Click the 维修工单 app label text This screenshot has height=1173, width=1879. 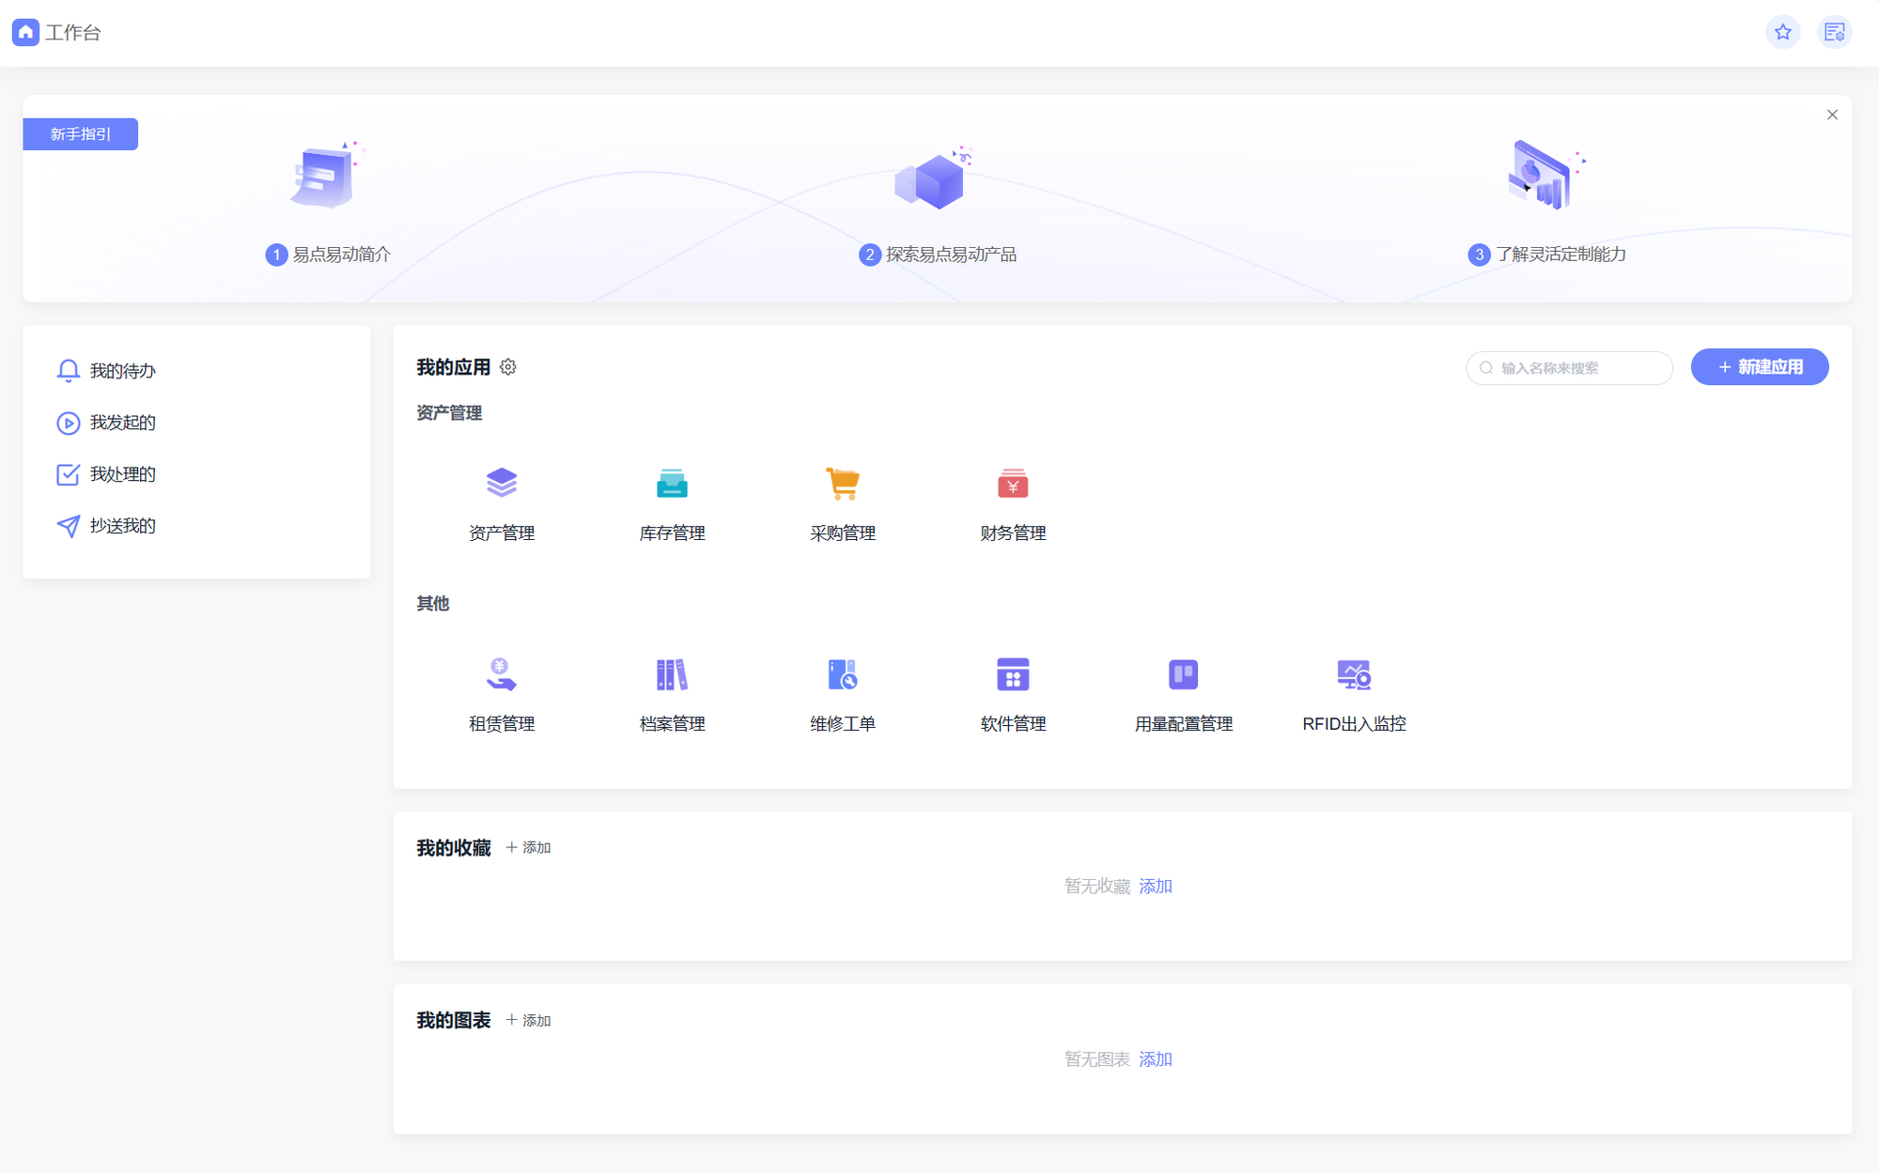tap(843, 724)
